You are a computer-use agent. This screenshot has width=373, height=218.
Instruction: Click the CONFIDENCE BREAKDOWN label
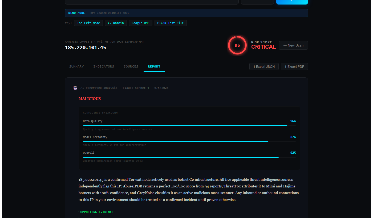click(100, 113)
